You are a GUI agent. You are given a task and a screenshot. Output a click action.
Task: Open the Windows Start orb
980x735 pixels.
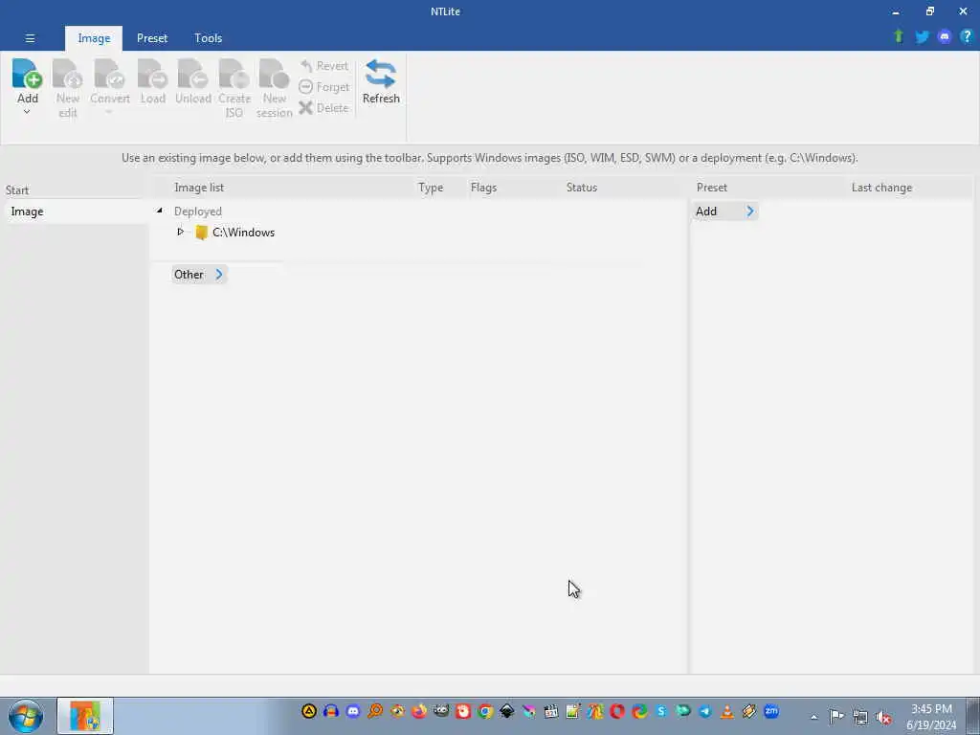point(26,716)
